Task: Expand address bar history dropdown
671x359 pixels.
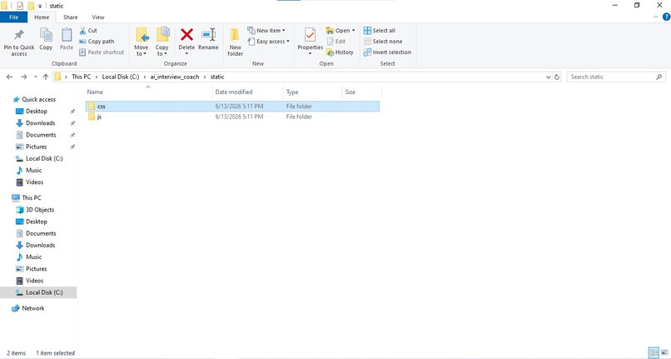Action: [x=548, y=77]
